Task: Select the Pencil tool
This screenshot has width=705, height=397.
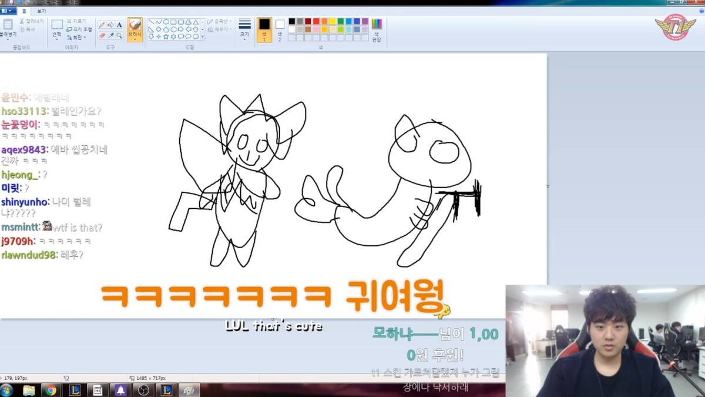Action: pyautogui.click(x=102, y=25)
